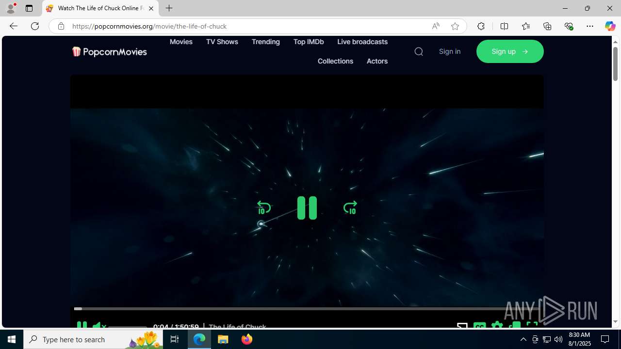Open the browser profile icon

[11, 8]
